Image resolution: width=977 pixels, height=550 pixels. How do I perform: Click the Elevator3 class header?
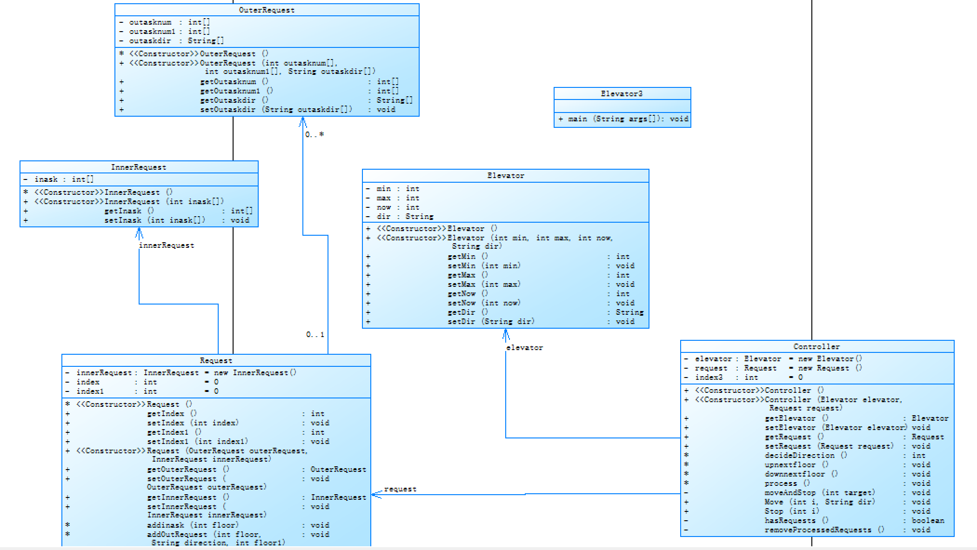[x=622, y=93]
